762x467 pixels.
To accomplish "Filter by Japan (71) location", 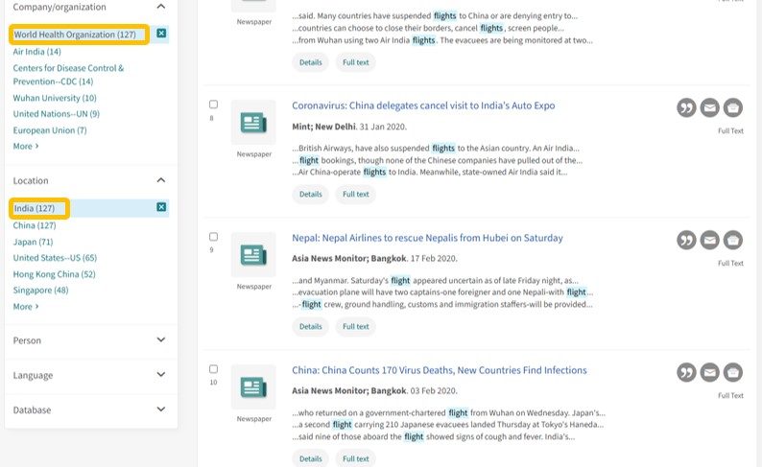I will pyautogui.click(x=33, y=242).
